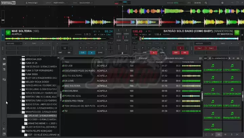
Task: Click the left deck pitch slider
Action: click(x=110, y=50)
